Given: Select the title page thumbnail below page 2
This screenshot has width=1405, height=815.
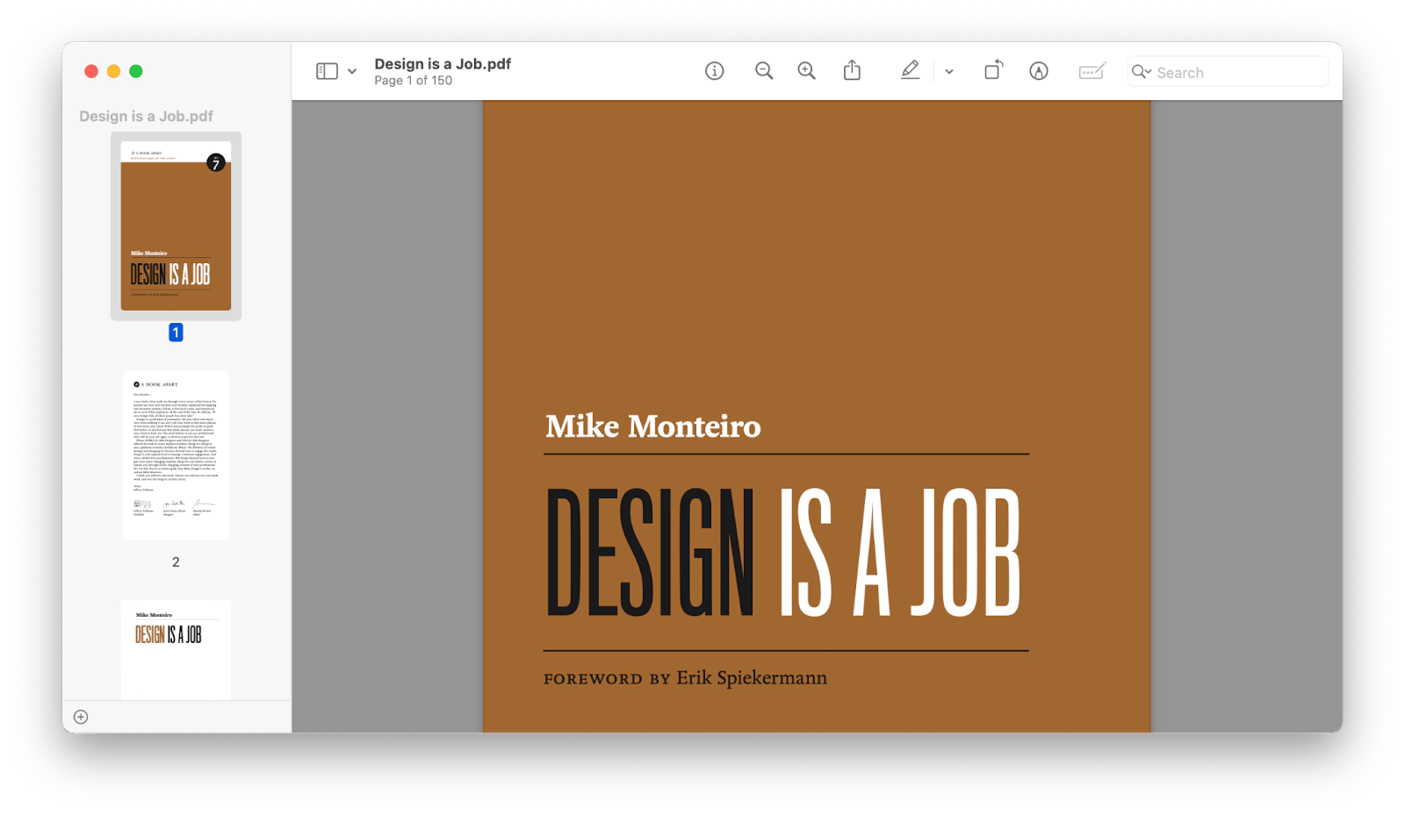Looking at the screenshot, I should click(176, 649).
